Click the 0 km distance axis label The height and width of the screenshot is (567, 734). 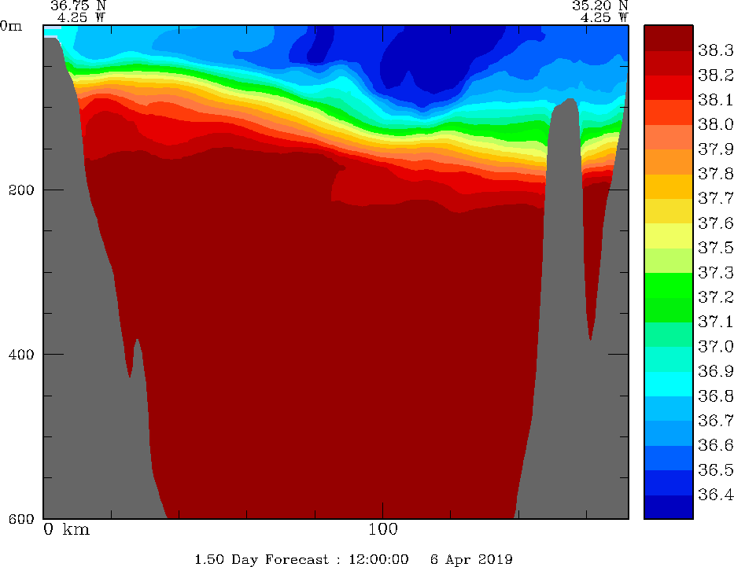point(66,529)
